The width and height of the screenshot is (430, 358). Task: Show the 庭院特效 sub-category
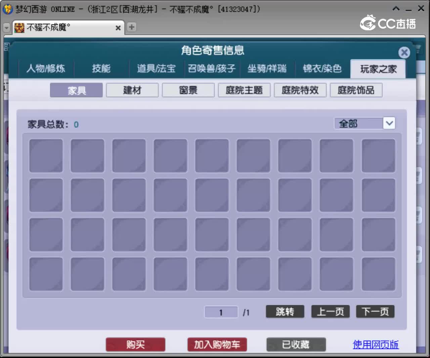tap(300, 90)
